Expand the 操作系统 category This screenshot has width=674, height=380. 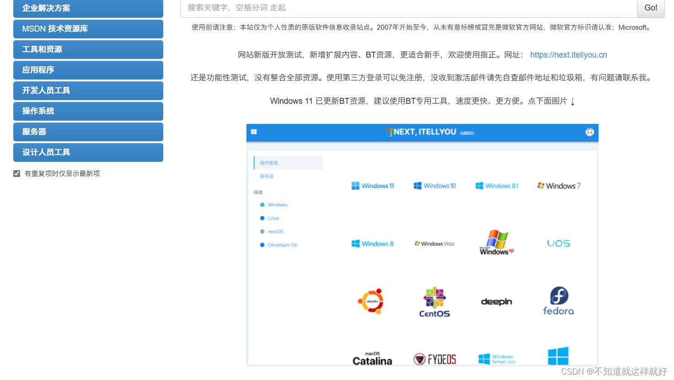(88, 111)
